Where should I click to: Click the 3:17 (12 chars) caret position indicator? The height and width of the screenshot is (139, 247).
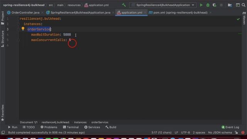tap(161, 132)
